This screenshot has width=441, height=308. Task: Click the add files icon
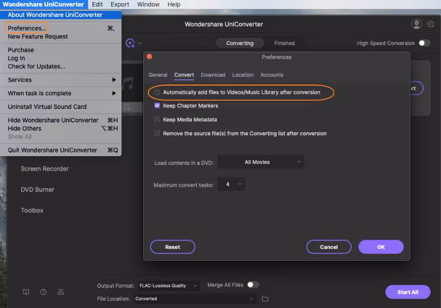[130, 43]
